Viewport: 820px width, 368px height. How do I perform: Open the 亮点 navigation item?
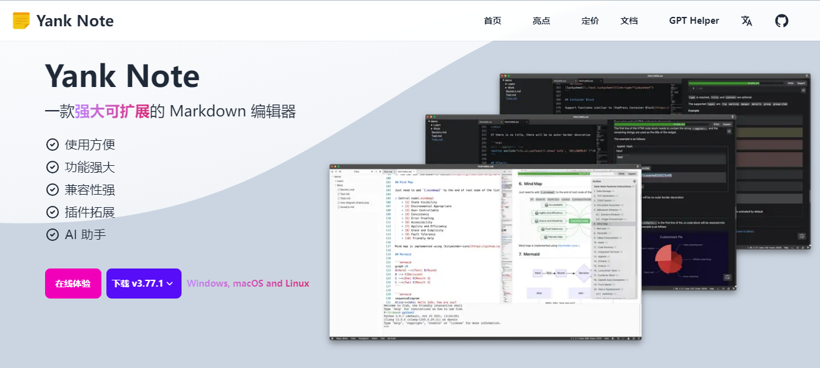(x=541, y=20)
